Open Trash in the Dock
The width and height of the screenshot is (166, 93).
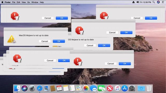click(149, 88)
